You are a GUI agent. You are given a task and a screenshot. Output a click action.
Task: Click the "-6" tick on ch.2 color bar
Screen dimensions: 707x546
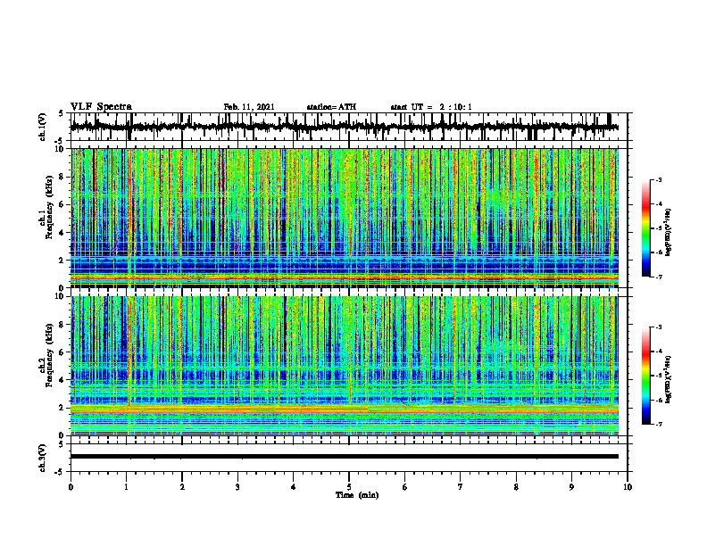coord(658,400)
